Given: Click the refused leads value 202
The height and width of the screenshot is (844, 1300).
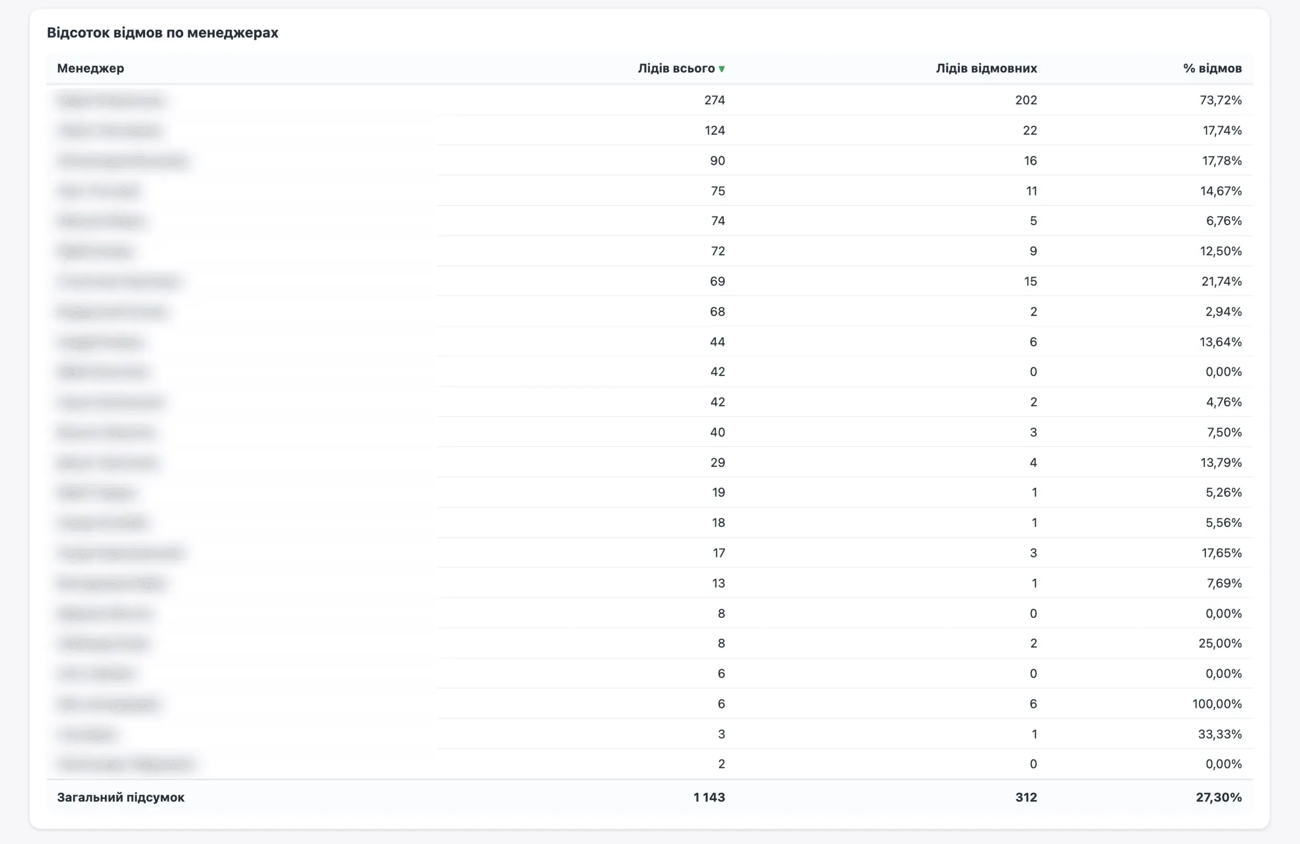Looking at the screenshot, I should tap(1026, 100).
